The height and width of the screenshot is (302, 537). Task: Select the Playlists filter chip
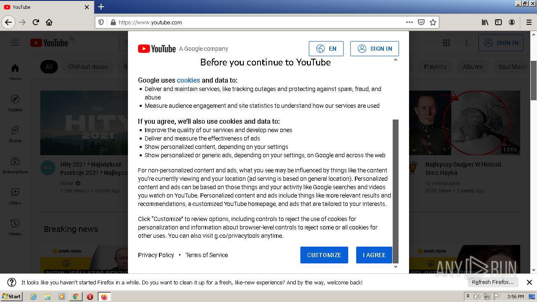point(435,67)
